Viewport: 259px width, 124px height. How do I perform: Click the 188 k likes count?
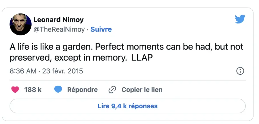[x=33, y=90]
